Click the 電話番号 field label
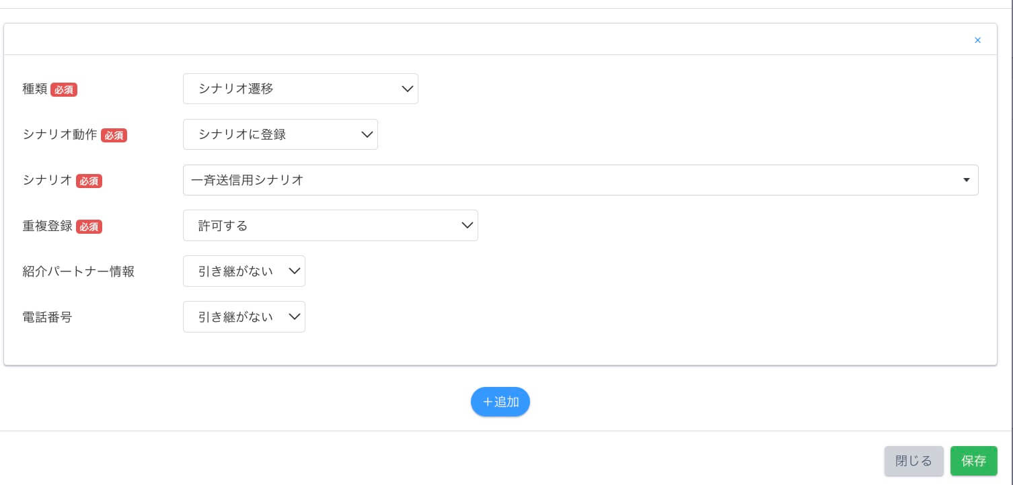The width and height of the screenshot is (1013, 485). [47, 317]
